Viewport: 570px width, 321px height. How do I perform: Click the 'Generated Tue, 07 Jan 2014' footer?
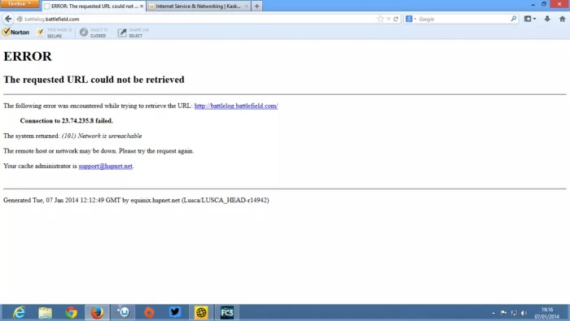click(x=136, y=200)
